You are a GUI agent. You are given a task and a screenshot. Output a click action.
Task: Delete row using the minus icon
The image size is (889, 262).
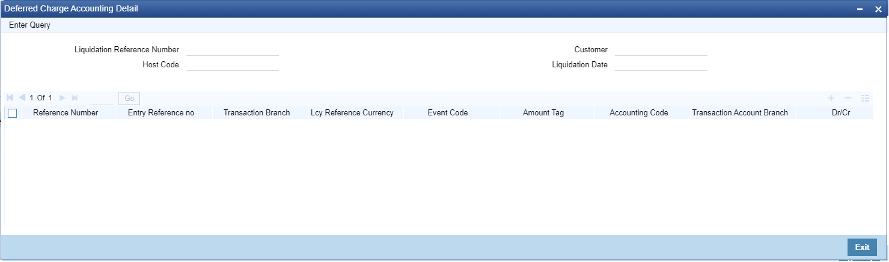(x=848, y=98)
